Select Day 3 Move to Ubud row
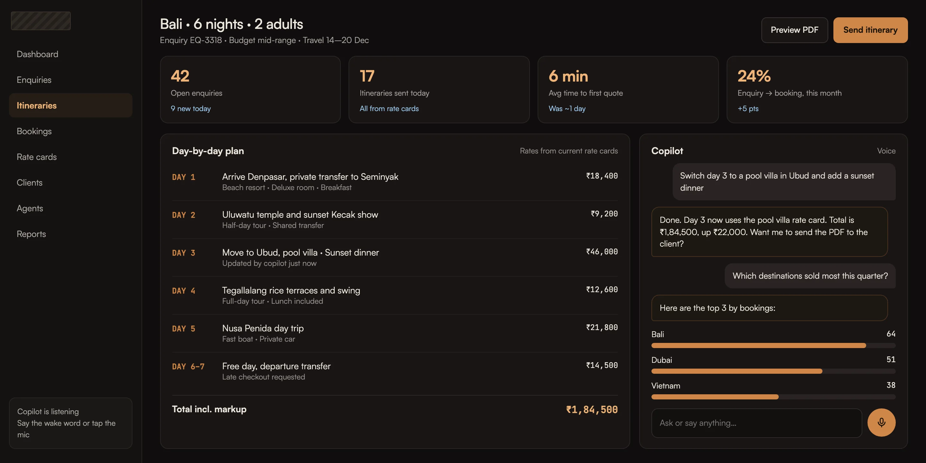 pyautogui.click(x=395, y=257)
